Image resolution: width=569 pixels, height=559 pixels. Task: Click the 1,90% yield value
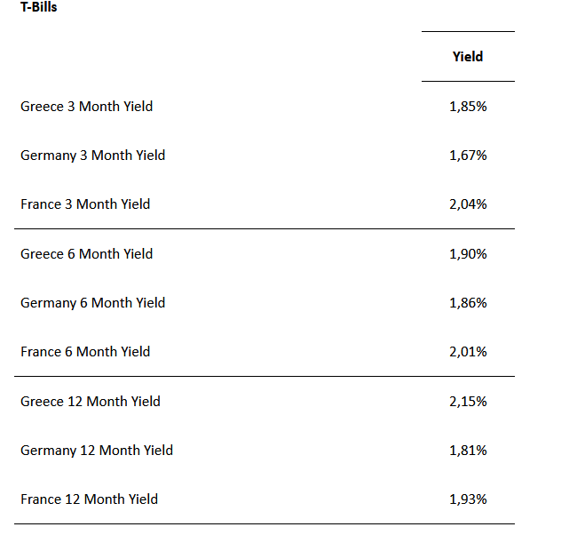coord(468,254)
